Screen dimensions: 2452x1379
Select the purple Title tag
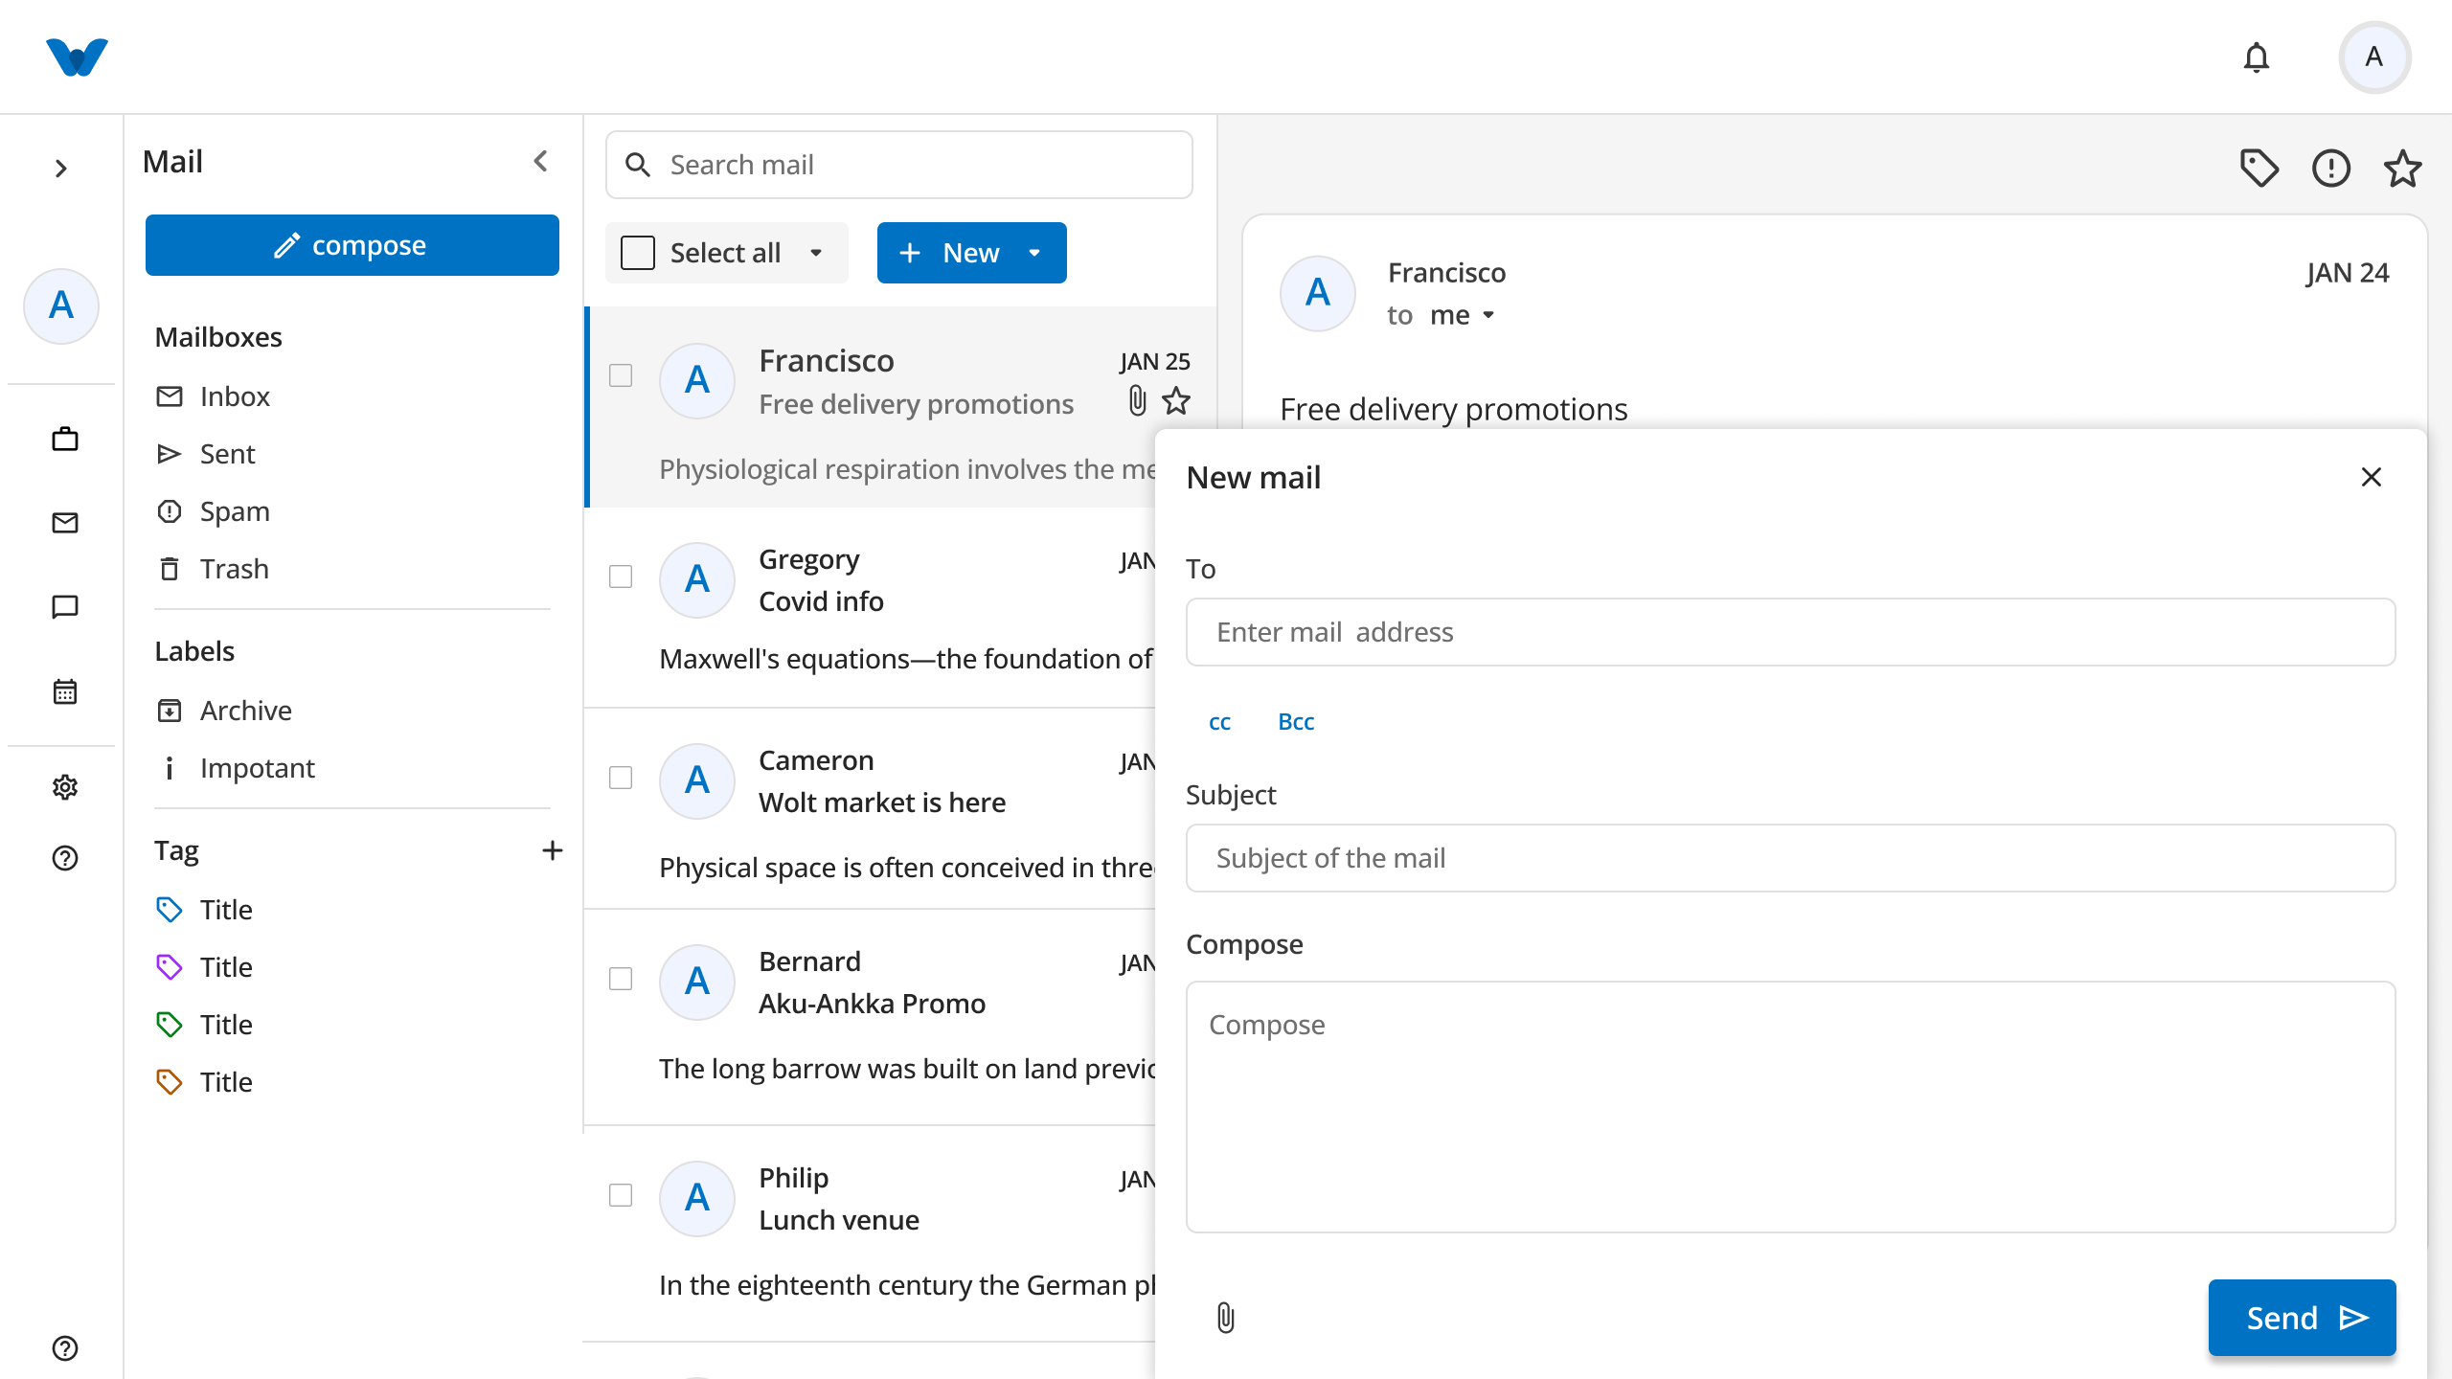pyautogui.click(x=205, y=967)
